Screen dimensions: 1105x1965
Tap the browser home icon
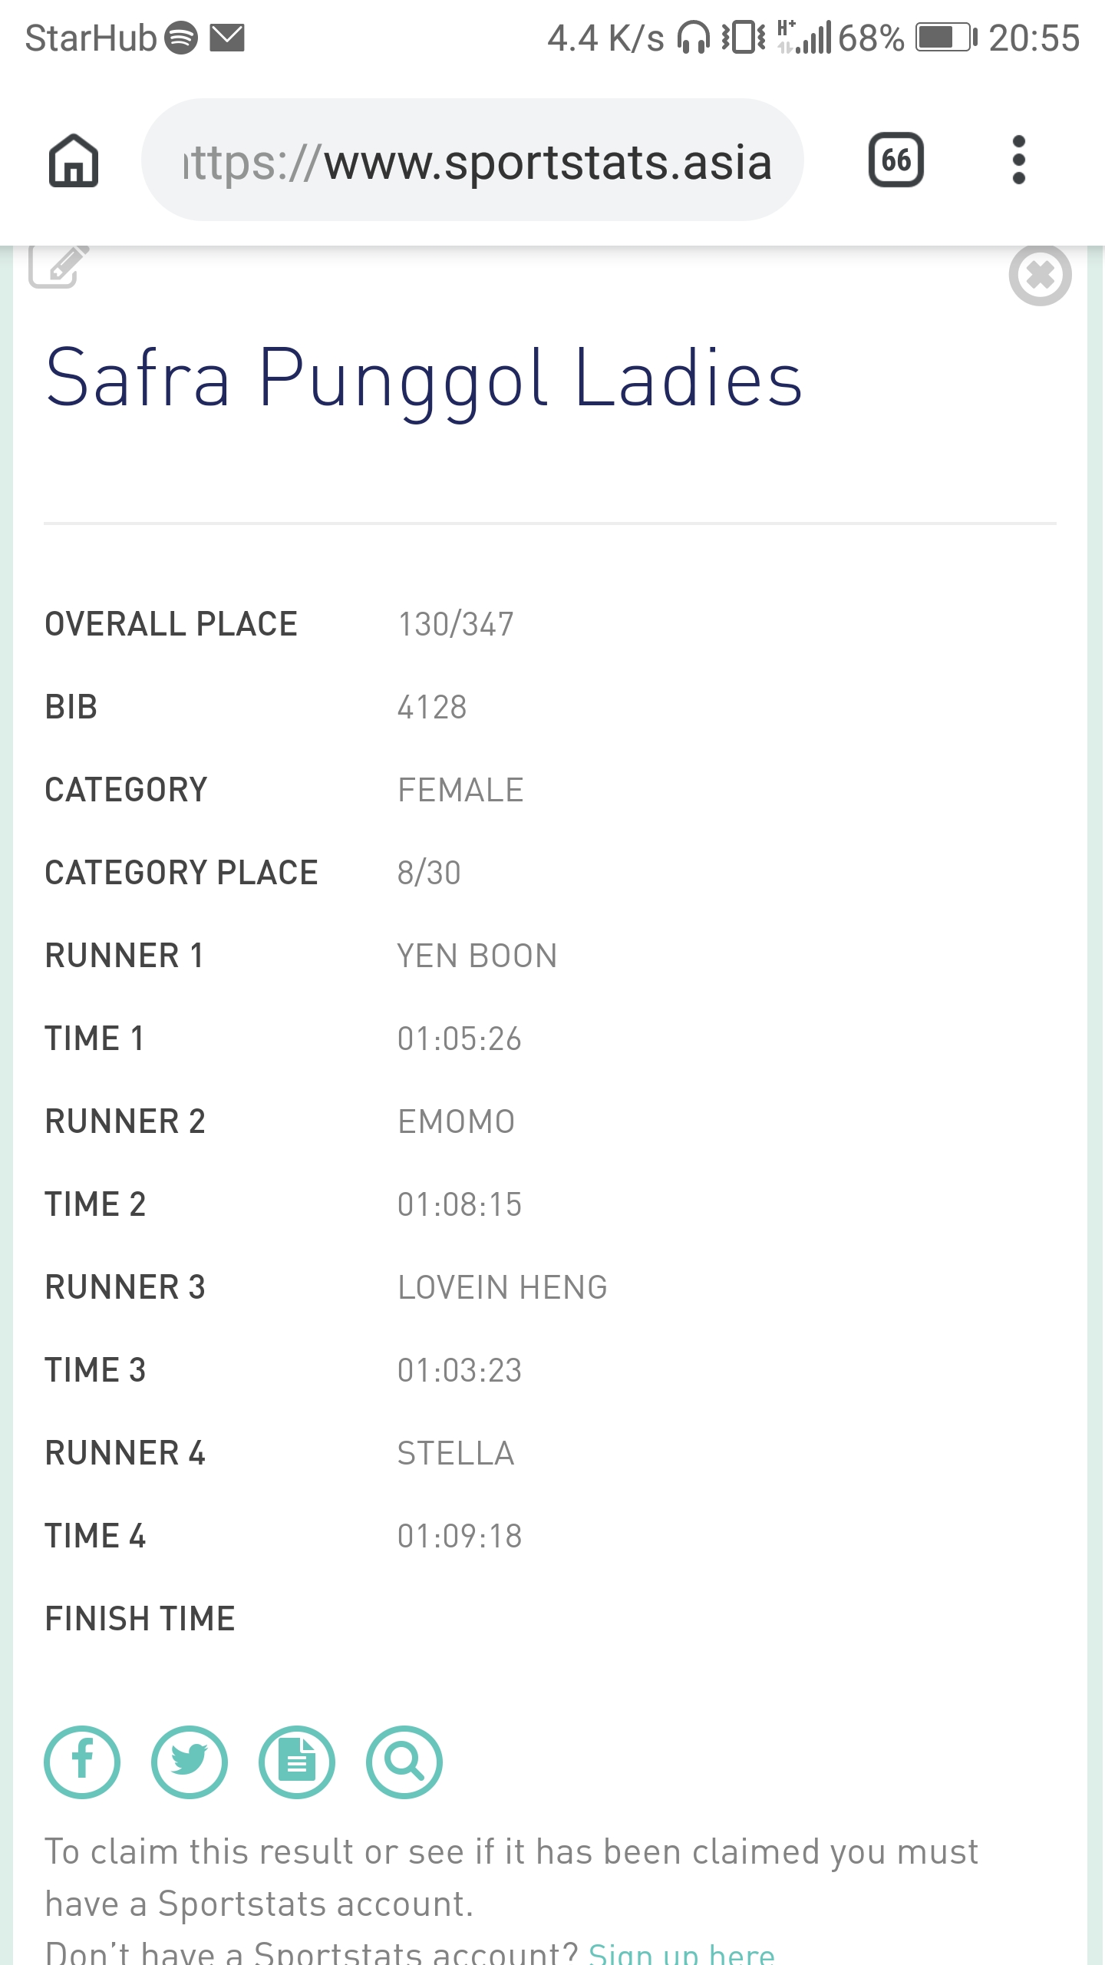tap(74, 160)
